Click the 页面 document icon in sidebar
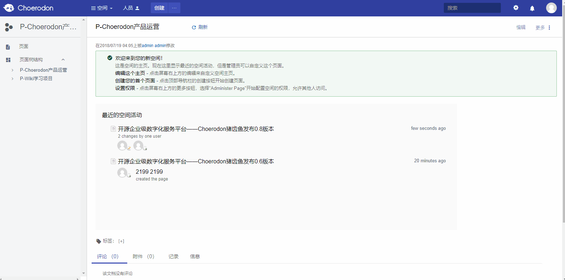Image resolution: width=565 pixels, height=280 pixels. pos(8,47)
